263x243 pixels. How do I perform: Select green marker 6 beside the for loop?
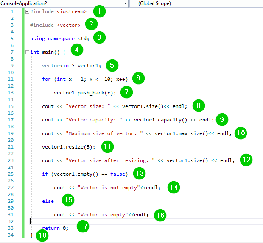click(138, 78)
